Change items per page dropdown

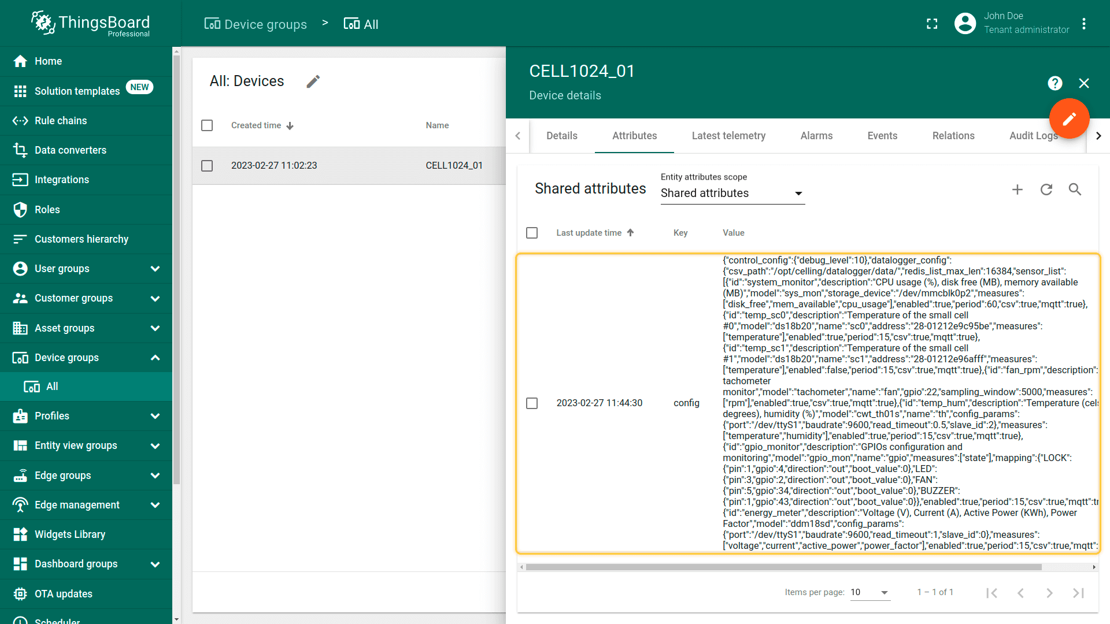(869, 592)
